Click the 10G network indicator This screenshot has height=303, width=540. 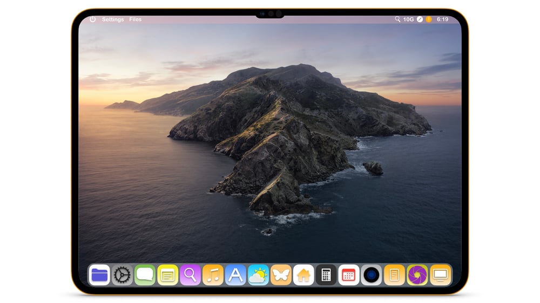408,19
